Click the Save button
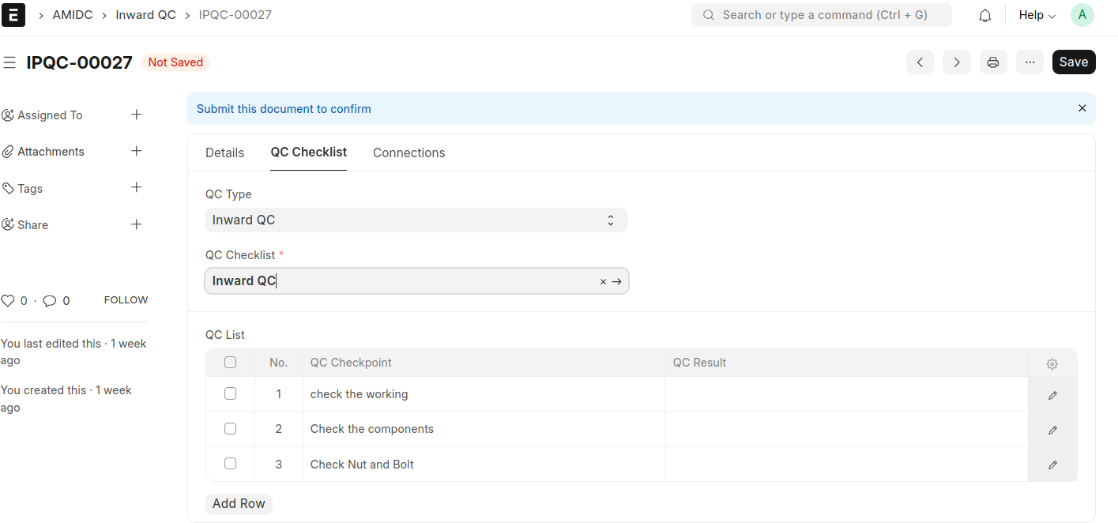 point(1073,62)
